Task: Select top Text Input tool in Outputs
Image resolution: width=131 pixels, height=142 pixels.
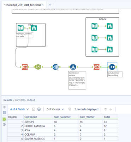Action: click(x=95, y=26)
